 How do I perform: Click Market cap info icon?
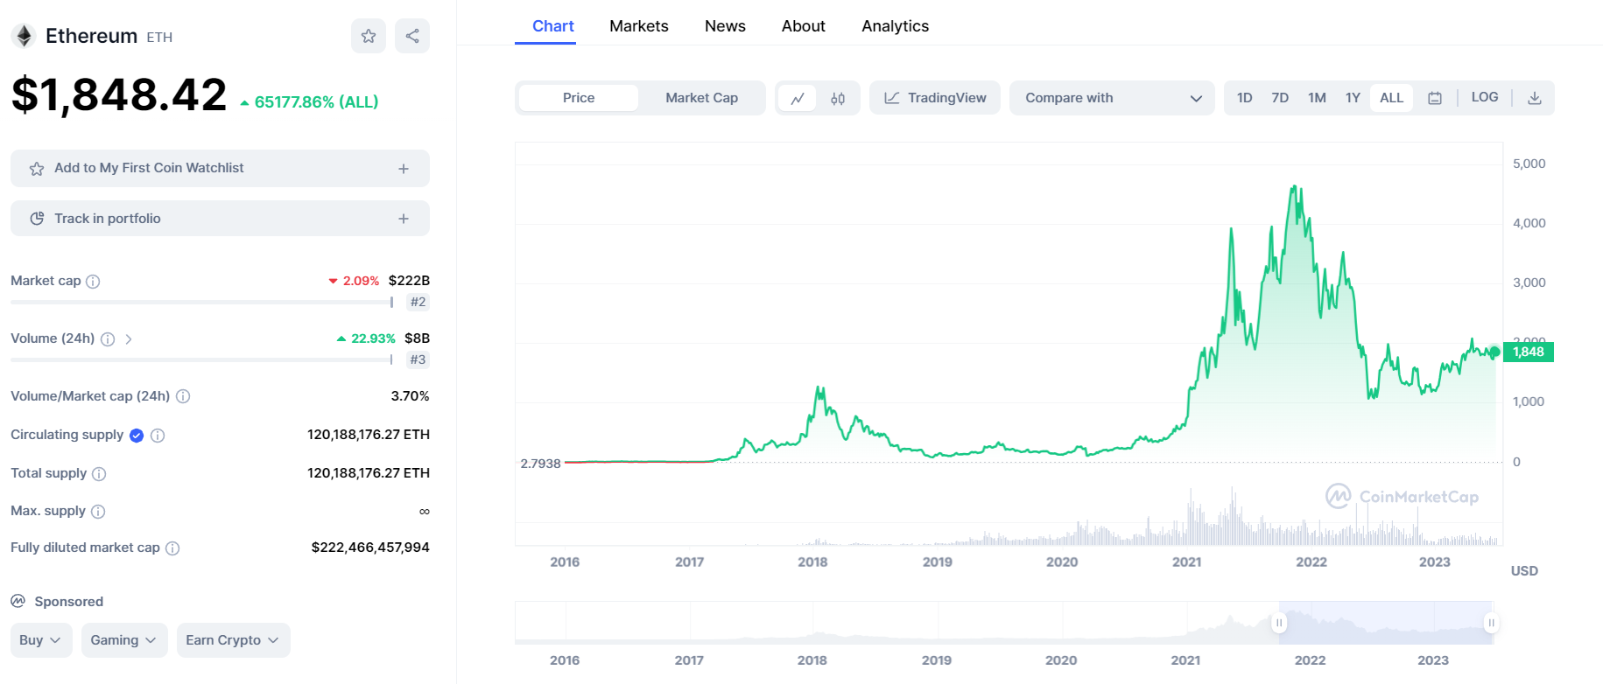[x=93, y=282]
